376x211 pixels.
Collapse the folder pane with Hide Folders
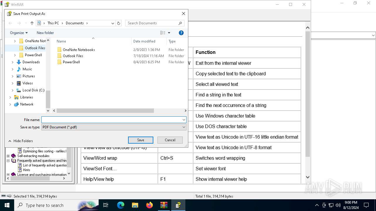tap(20, 141)
